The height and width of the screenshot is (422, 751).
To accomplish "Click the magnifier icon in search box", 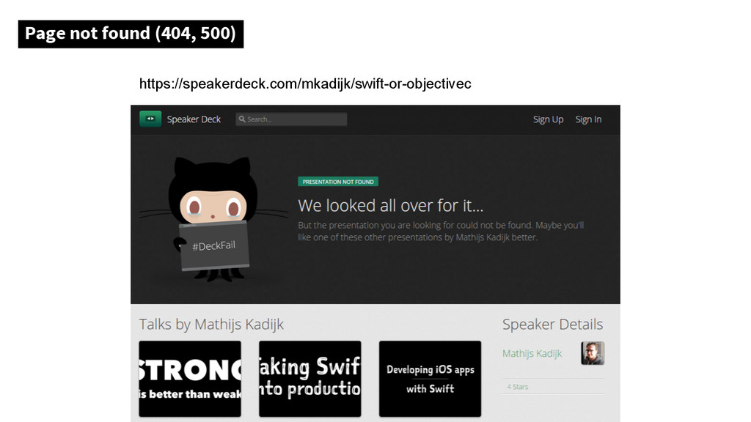I will [242, 119].
